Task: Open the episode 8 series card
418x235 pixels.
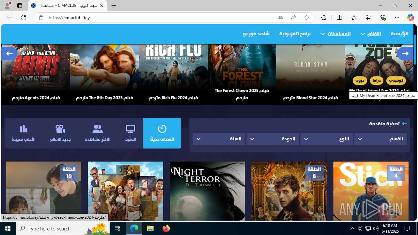Action: tap(289, 191)
